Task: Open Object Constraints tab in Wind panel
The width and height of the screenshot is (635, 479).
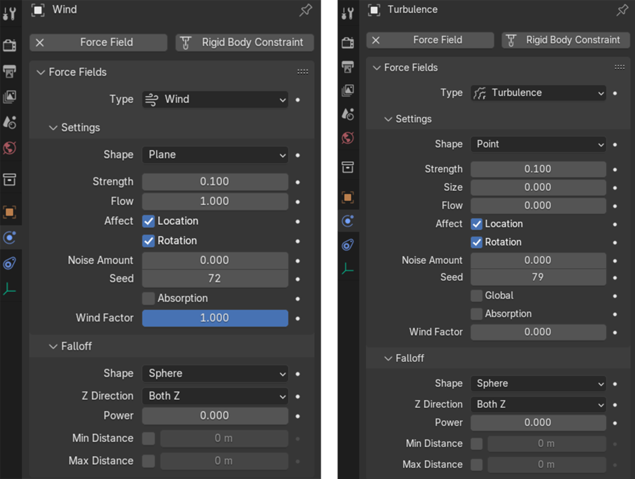Action: tap(10, 263)
